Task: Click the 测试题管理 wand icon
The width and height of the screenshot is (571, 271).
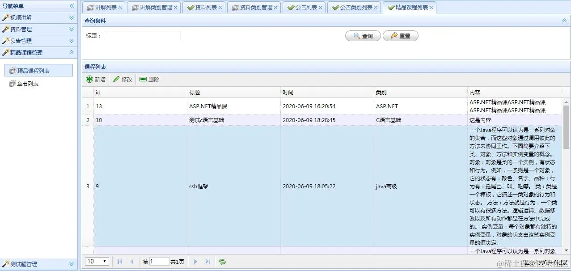Action: point(6,264)
